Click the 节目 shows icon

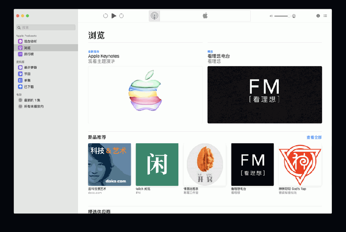(20, 74)
